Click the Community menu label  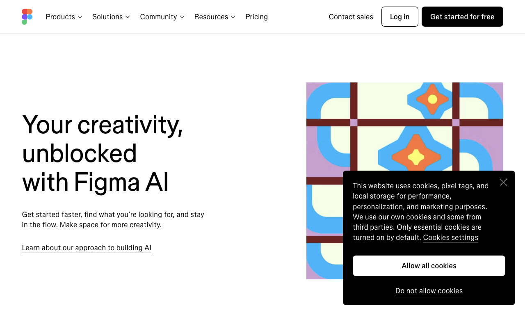click(159, 17)
